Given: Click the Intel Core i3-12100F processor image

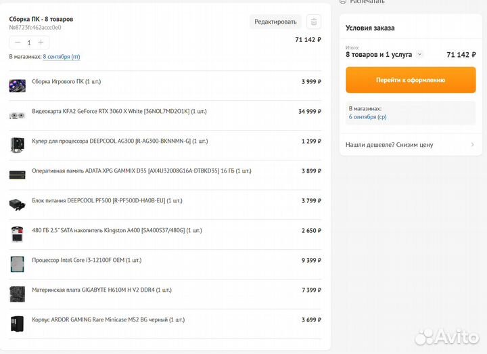Looking at the screenshot, I should click(x=18, y=264).
